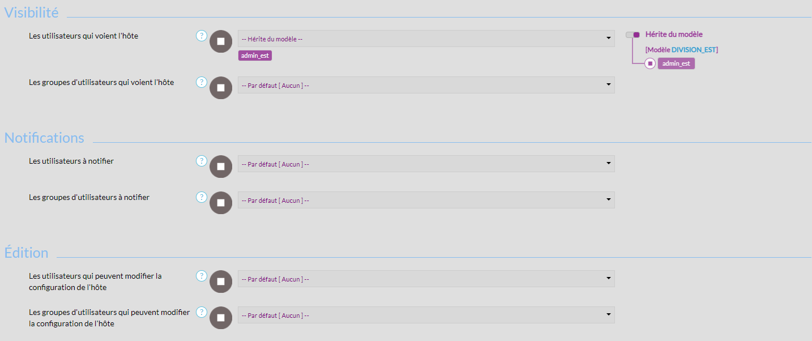Open users who can modify configuration dropdown
The image size is (812, 341).
[426, 279]
